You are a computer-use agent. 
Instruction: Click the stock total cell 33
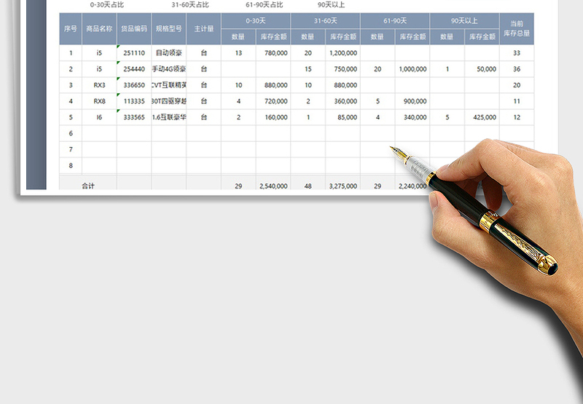click(517, 53)
